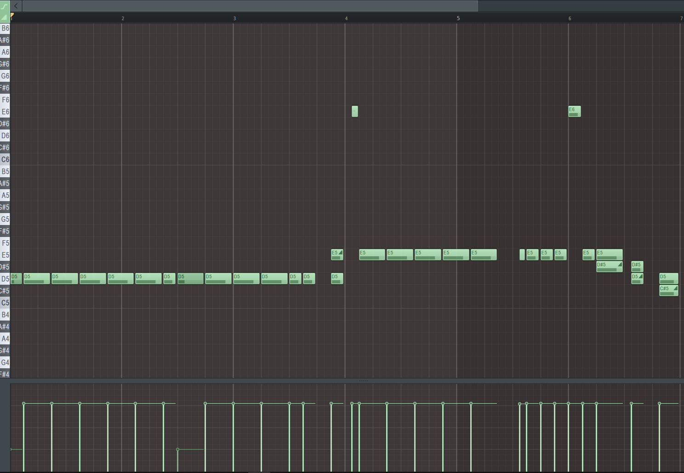Viewport: 684px width, 473px height.
Task: Select the E5 slide note before bar 4
Action: click(x=337, y=255)
